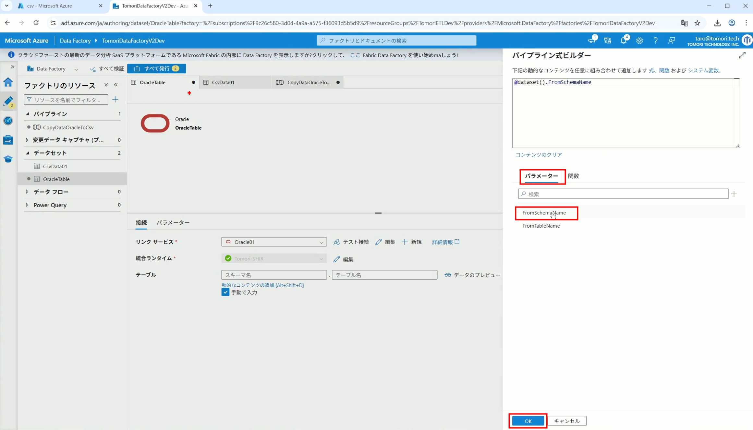Click the plus icon to add resource
Viewport: 753px width, 430px height.
click(x=115, y=100)
